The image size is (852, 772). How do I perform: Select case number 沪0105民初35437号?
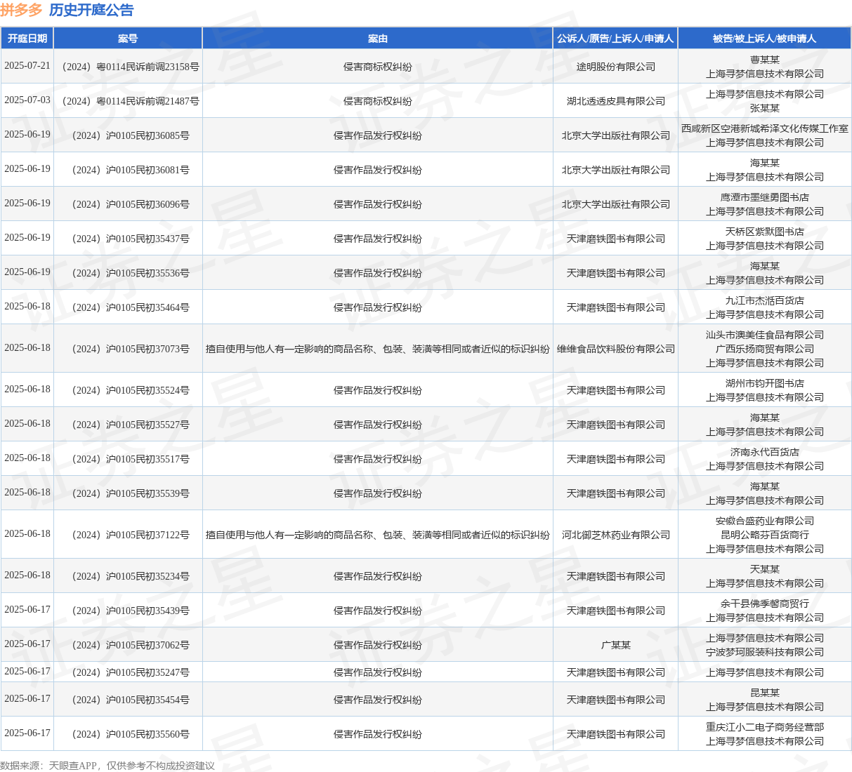pos(128,239)
